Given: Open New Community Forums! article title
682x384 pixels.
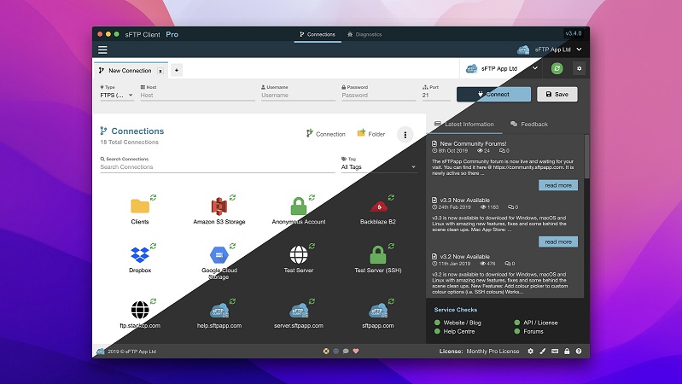Looking at the screenshot, I should click(473, 143).
